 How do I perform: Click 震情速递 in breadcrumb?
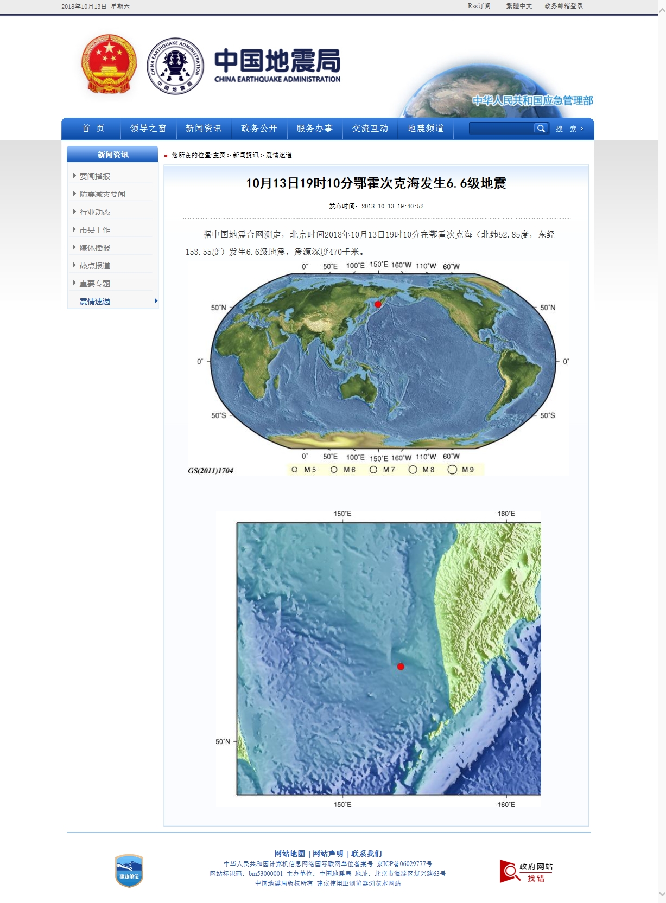[279, 155]
